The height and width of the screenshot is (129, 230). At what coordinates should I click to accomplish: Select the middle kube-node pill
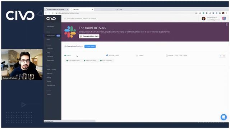tap(90, 61)
